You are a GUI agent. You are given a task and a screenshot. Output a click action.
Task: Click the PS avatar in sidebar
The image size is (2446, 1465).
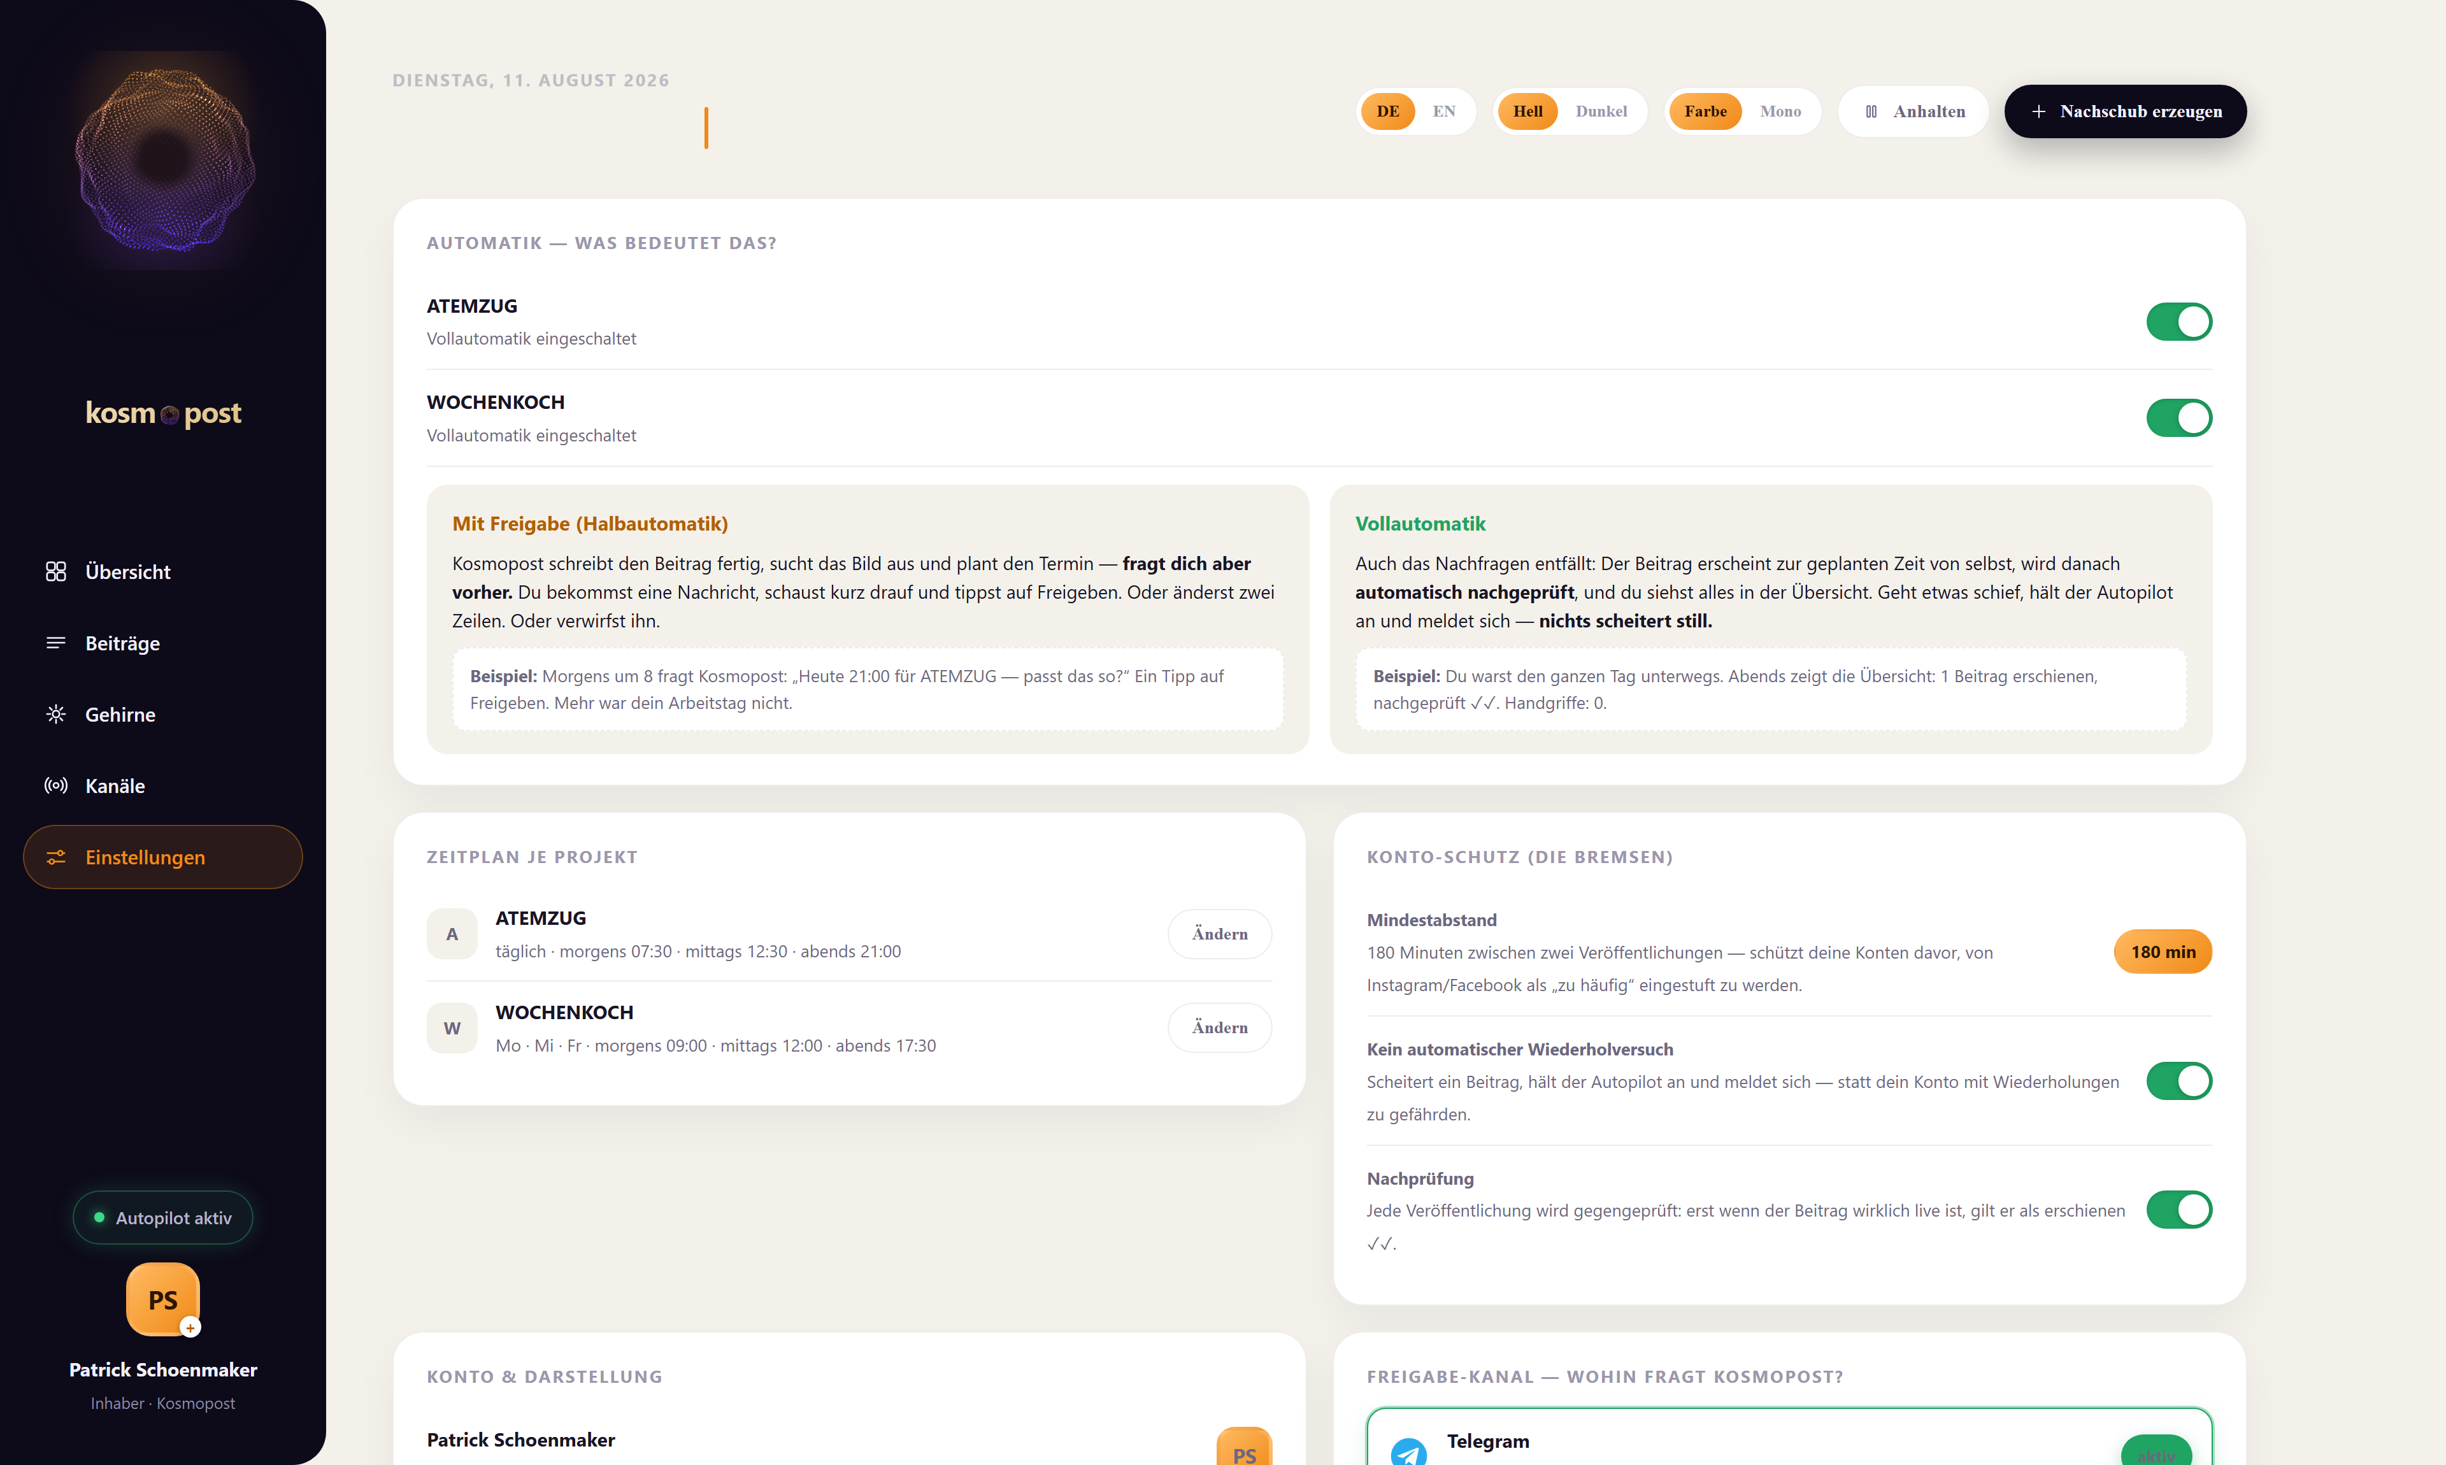pyautogui.click(x=163, y=1299)
